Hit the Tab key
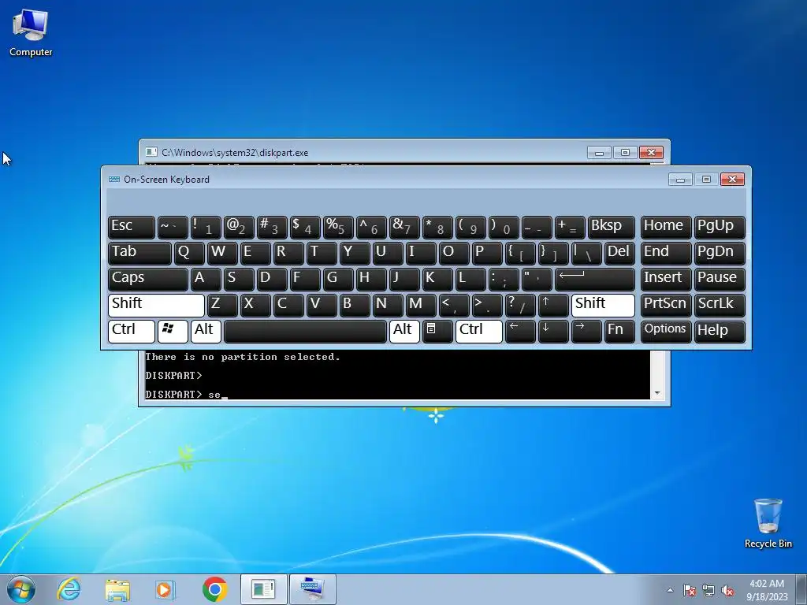This screenshot has width=807, height=605. tap(139, 253)
